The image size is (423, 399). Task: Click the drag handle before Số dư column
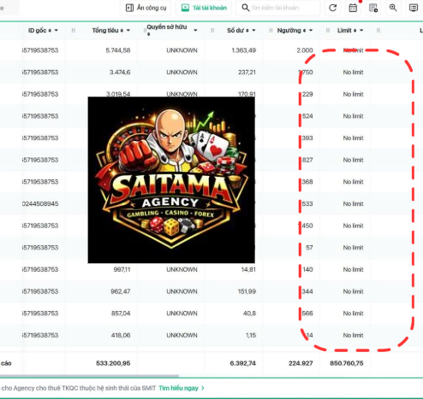click(x=212, y=30)
